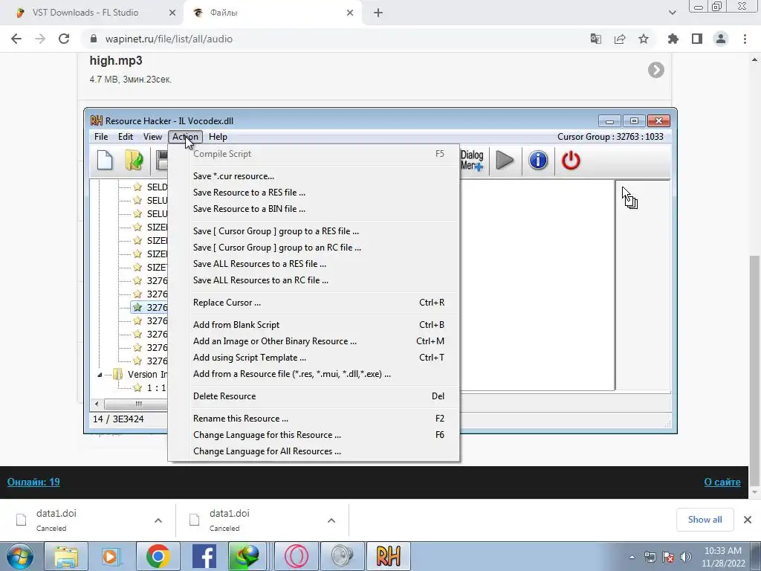Viewport: 761px width, 571px height.
Task: Open the Extensions puzzle icon
Action: [673, 39]
